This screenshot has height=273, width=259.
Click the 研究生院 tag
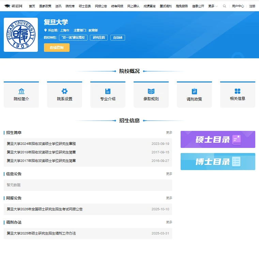[99, 37]
